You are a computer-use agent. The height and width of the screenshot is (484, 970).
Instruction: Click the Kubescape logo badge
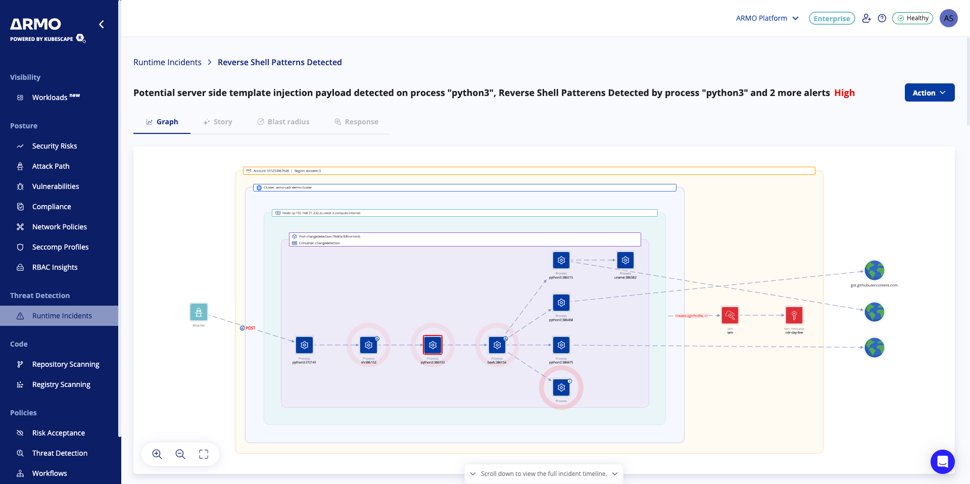point(81,38)
